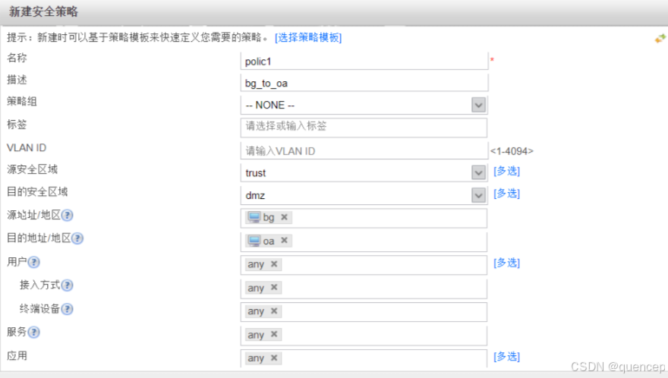Open help for 接入方式
Viewport: 668px width, 378px height.
point(67,285)
